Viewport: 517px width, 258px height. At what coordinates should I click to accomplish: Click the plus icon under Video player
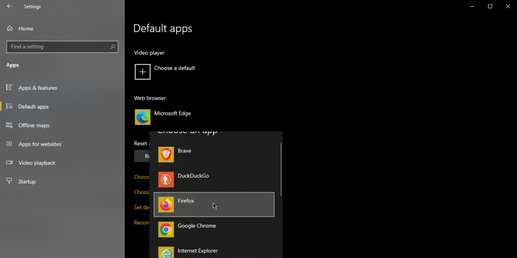(143, 72)
